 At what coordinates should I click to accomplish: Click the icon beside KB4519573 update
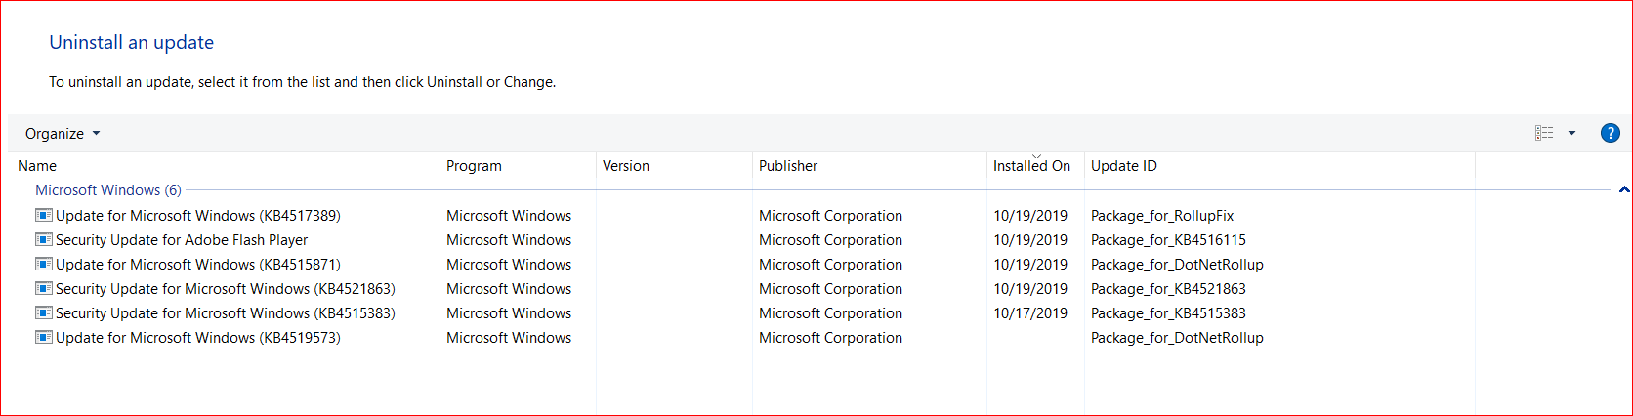[44, 337]
